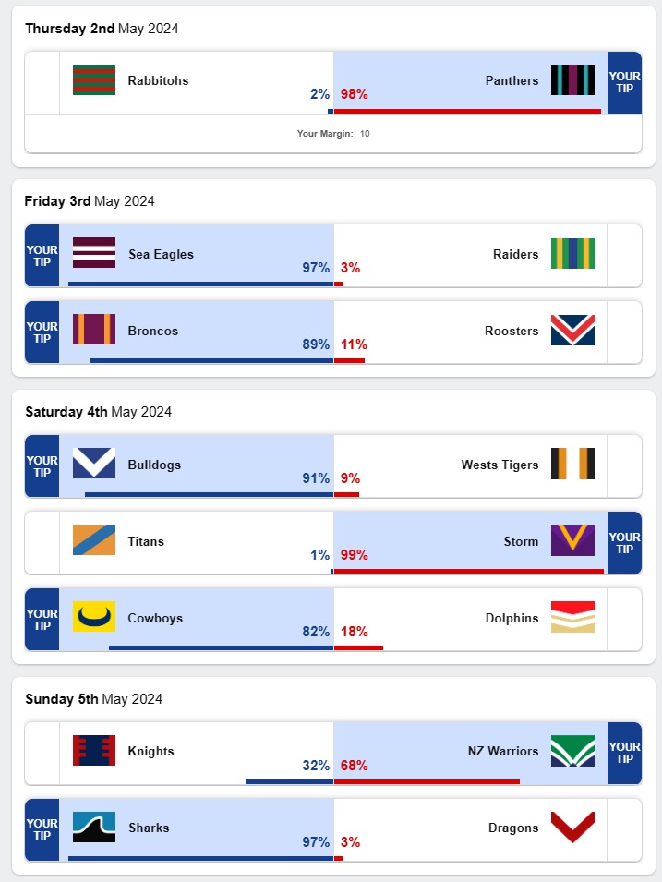Select the Bulldogs 91% percentage label

(x=315, y=478)
